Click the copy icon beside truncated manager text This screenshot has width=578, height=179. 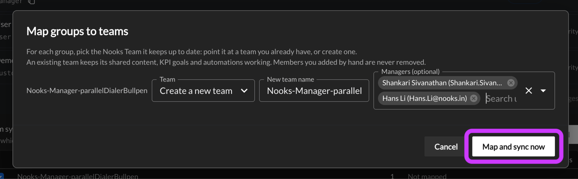coord(32,2)
